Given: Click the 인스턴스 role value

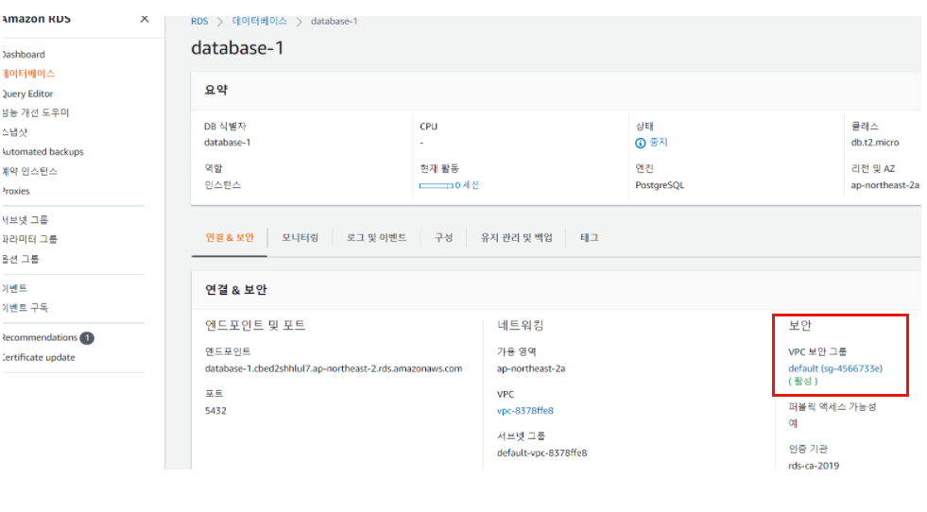Looking at the screenshot, I should pos(222,185).
